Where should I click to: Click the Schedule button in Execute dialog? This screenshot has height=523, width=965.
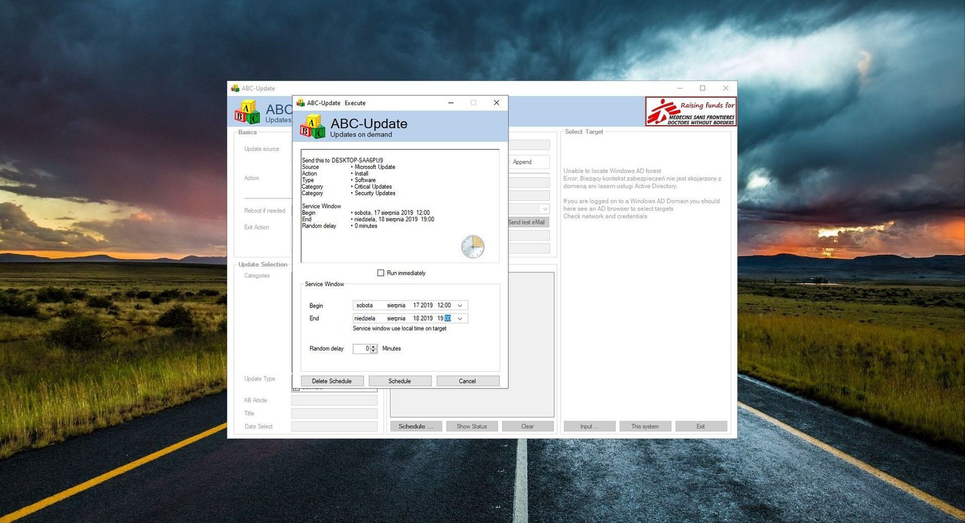click(400, 381)
